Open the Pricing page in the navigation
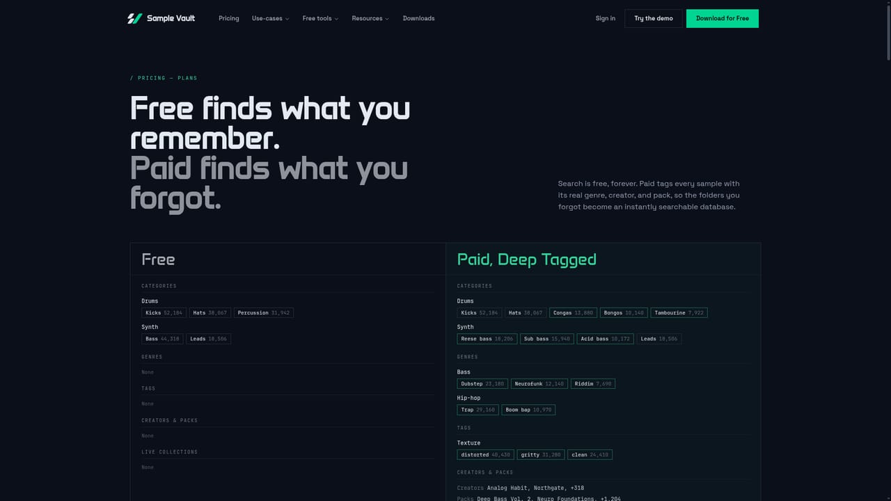The width and height of the screenshot is (891, 501). [228, 18]
